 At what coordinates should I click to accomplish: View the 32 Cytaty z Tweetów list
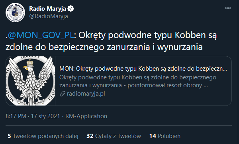point(114,136)
